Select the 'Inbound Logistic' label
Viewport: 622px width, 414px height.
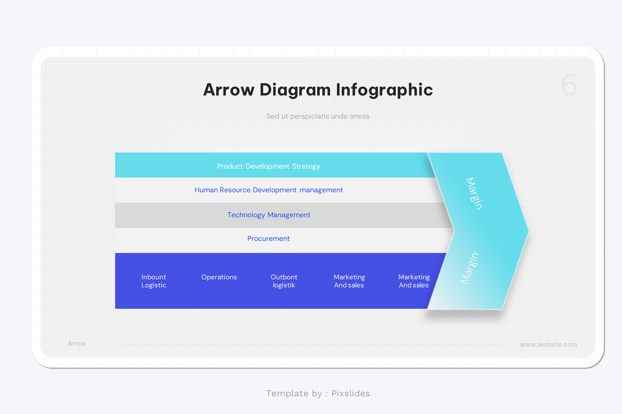coord(154,281)
